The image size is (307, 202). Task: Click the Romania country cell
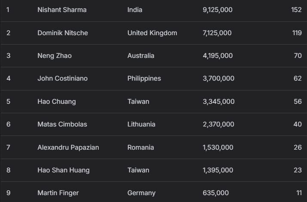point(140,147)
